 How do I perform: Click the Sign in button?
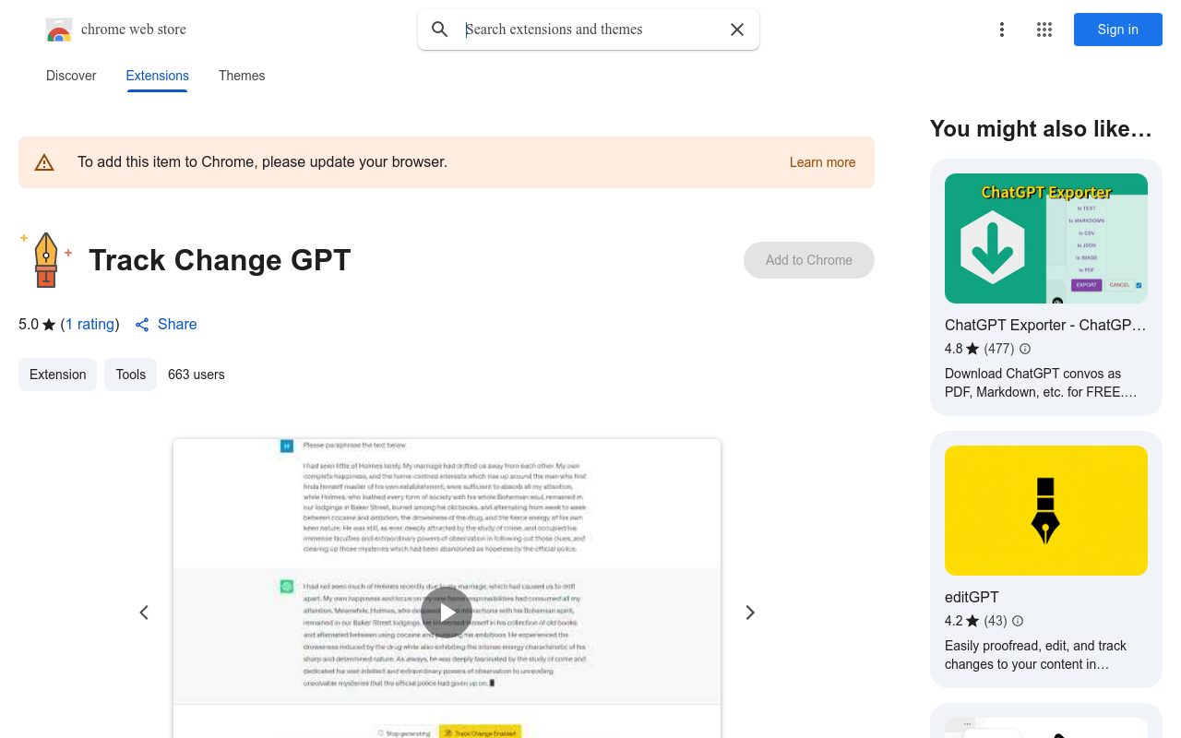1118,30
